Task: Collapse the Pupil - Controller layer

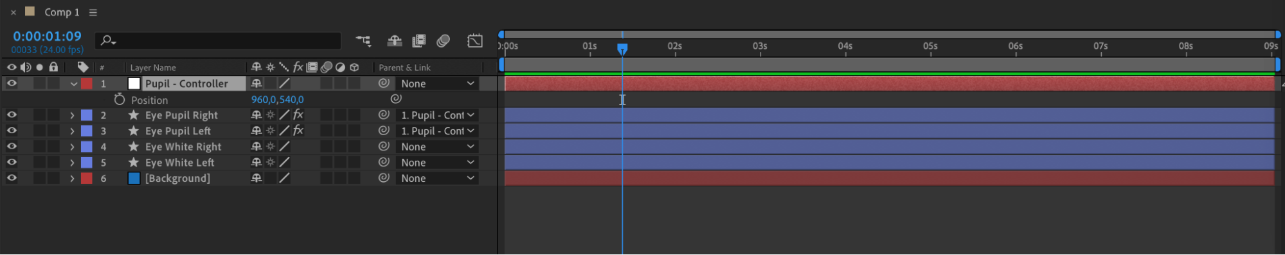Action: pos(74,84)
